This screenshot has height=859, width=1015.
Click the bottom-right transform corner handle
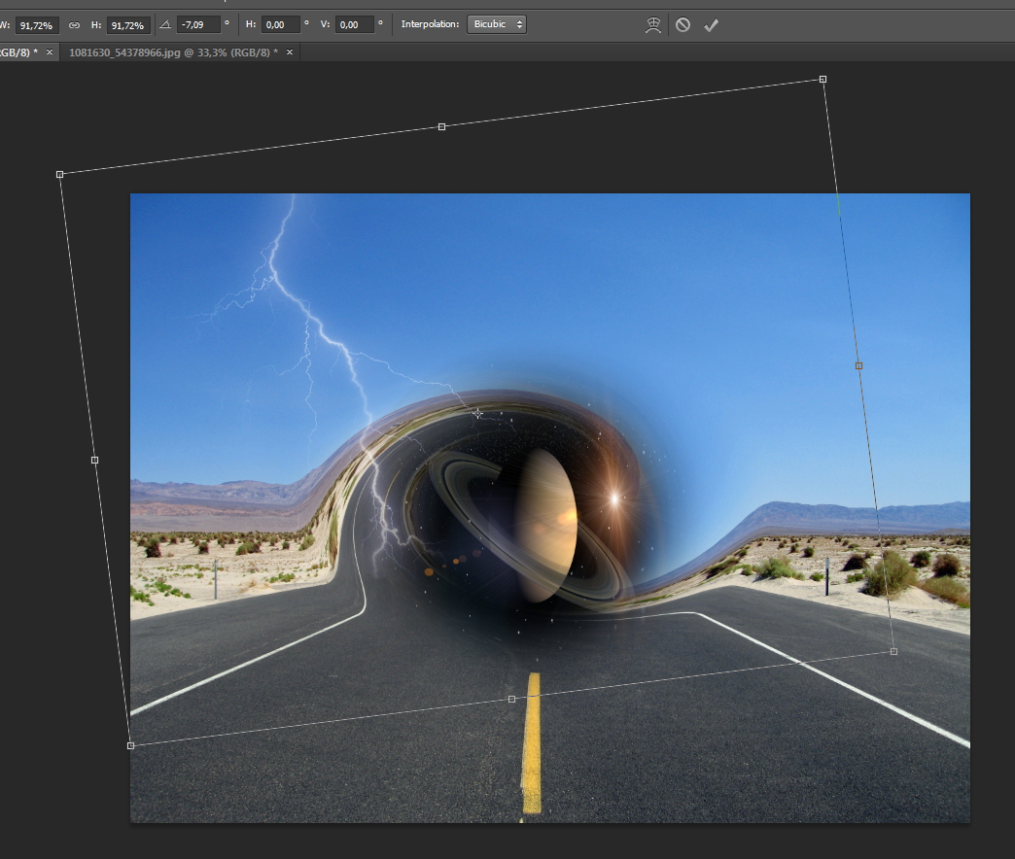893,651
